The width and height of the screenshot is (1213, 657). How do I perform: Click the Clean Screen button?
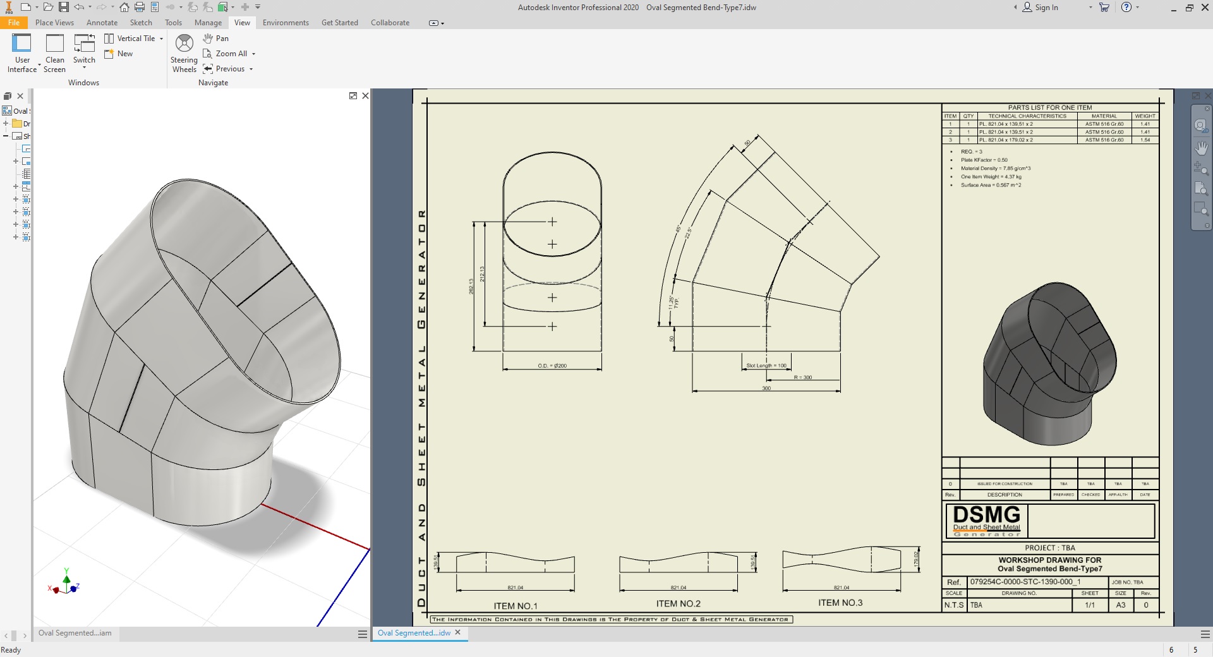click(55, 53)
